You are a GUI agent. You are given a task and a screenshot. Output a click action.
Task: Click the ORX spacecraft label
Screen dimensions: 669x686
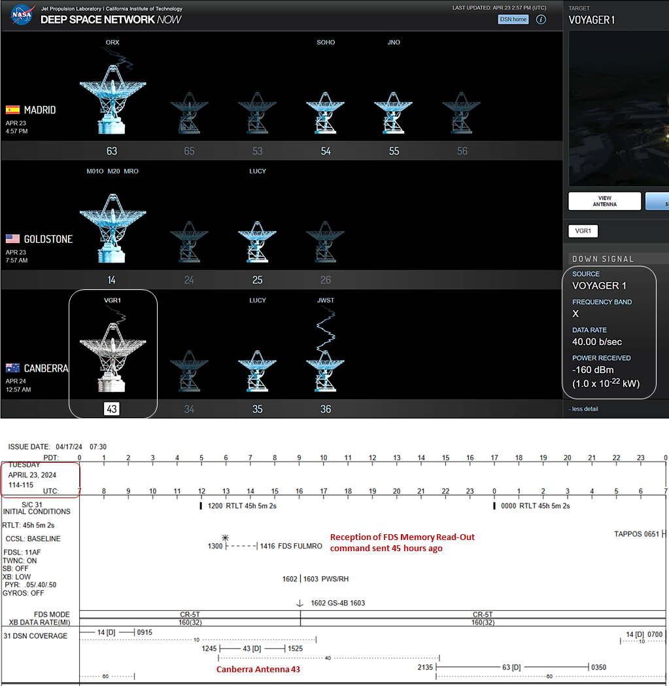[x=112, y=43]
